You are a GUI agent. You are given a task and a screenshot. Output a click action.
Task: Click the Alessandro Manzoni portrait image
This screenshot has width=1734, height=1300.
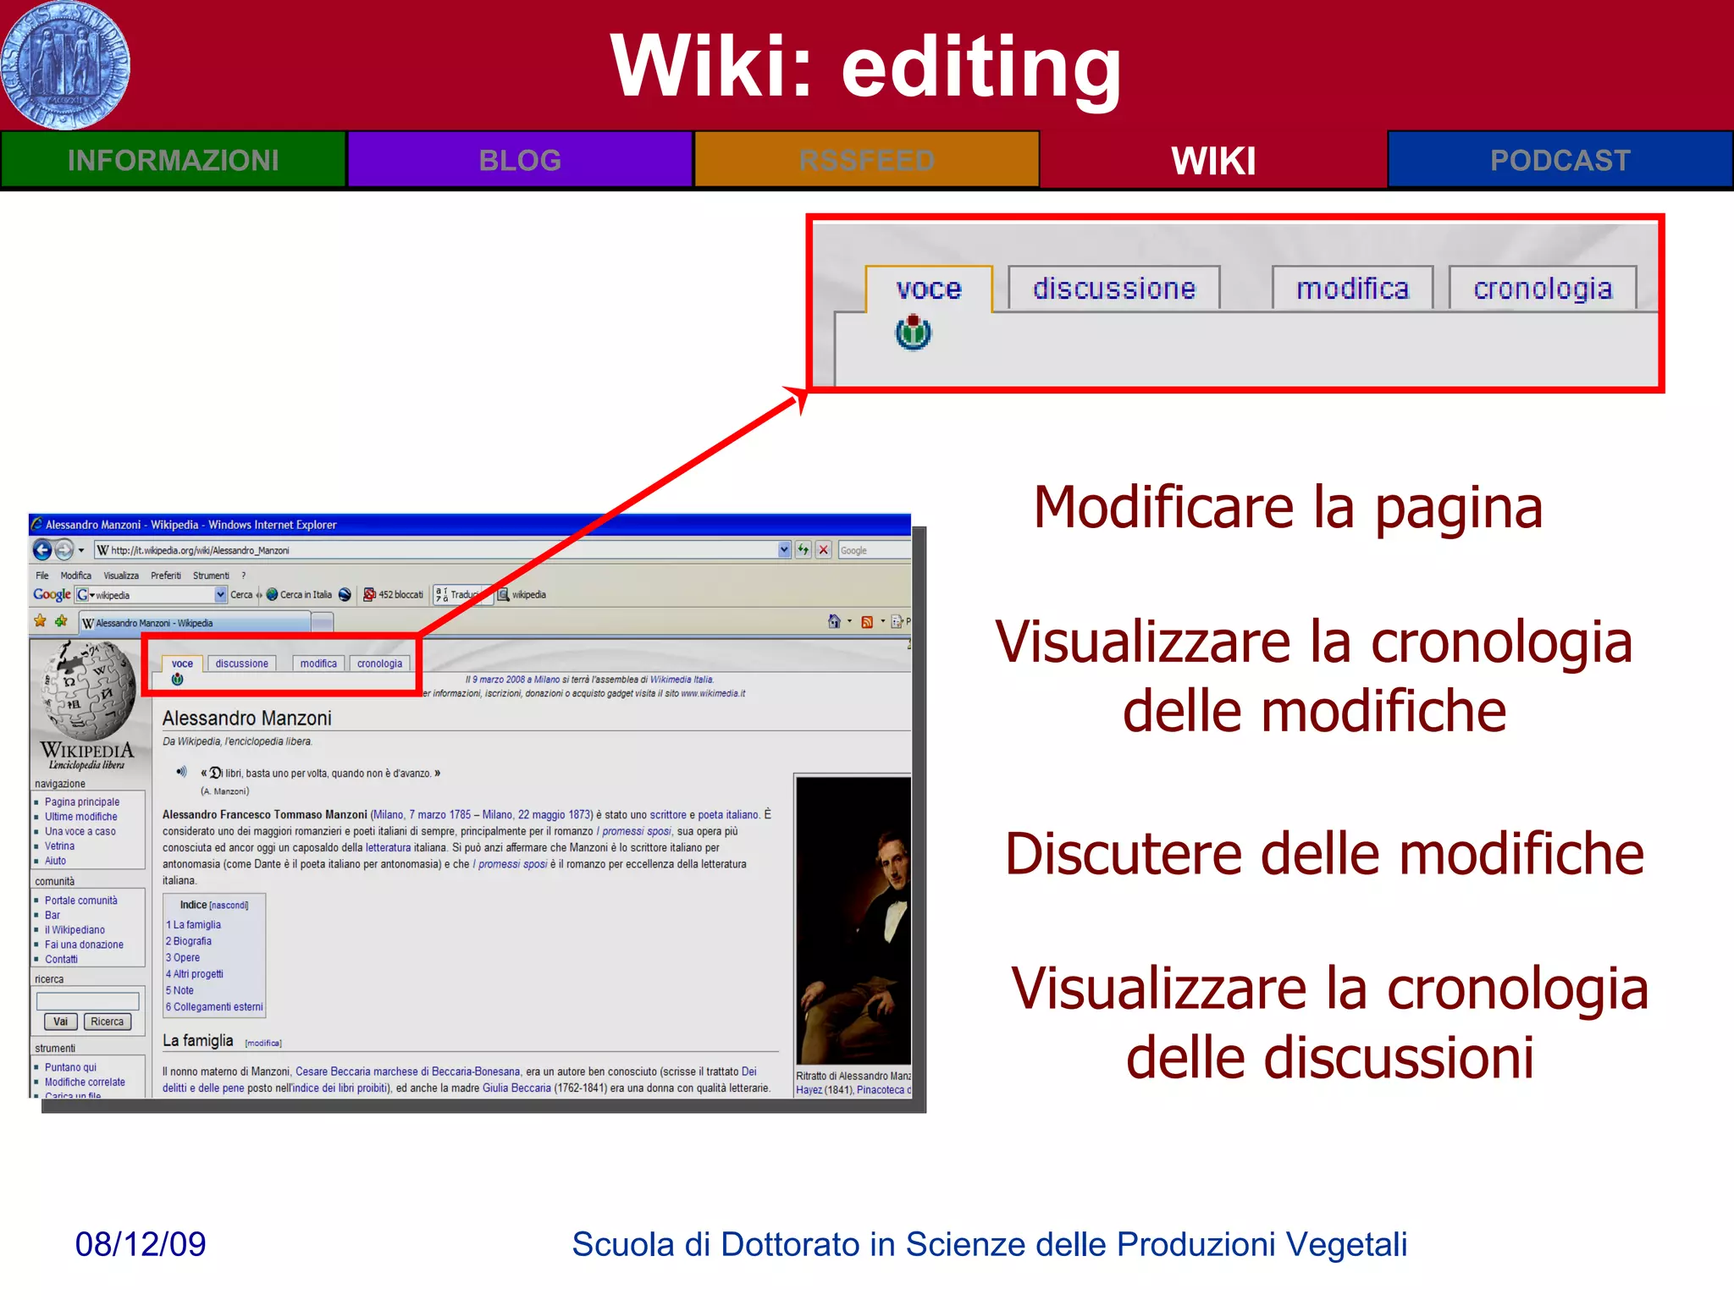click(x=853, y=920)
